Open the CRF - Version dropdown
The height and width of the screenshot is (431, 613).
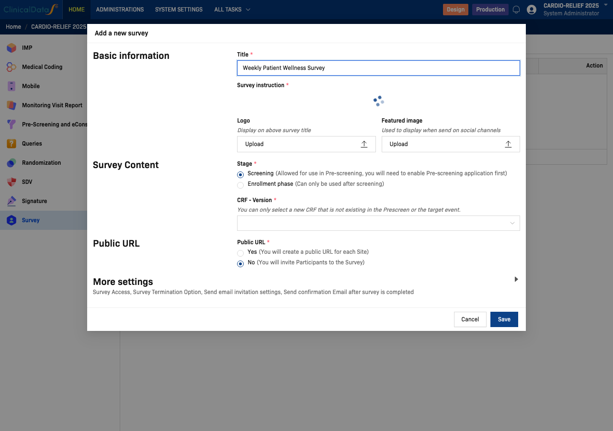378,223
